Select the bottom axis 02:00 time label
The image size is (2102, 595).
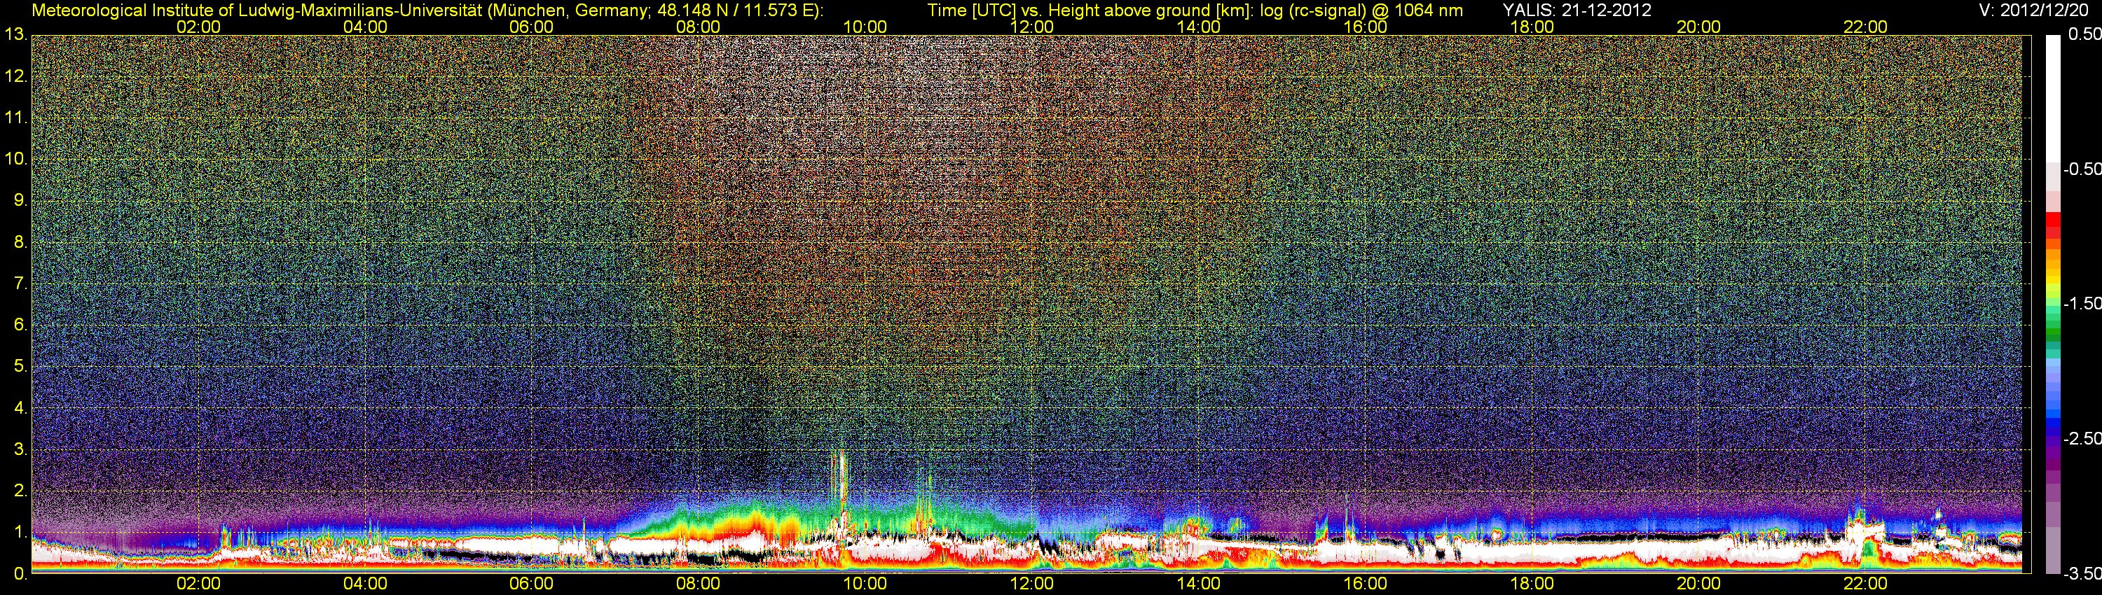[x=198, y=584]
